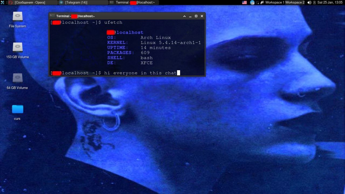The image size is (345, 194).
Task: Switch to the Telegram (14) taskbar button
Action: point(83,2)
